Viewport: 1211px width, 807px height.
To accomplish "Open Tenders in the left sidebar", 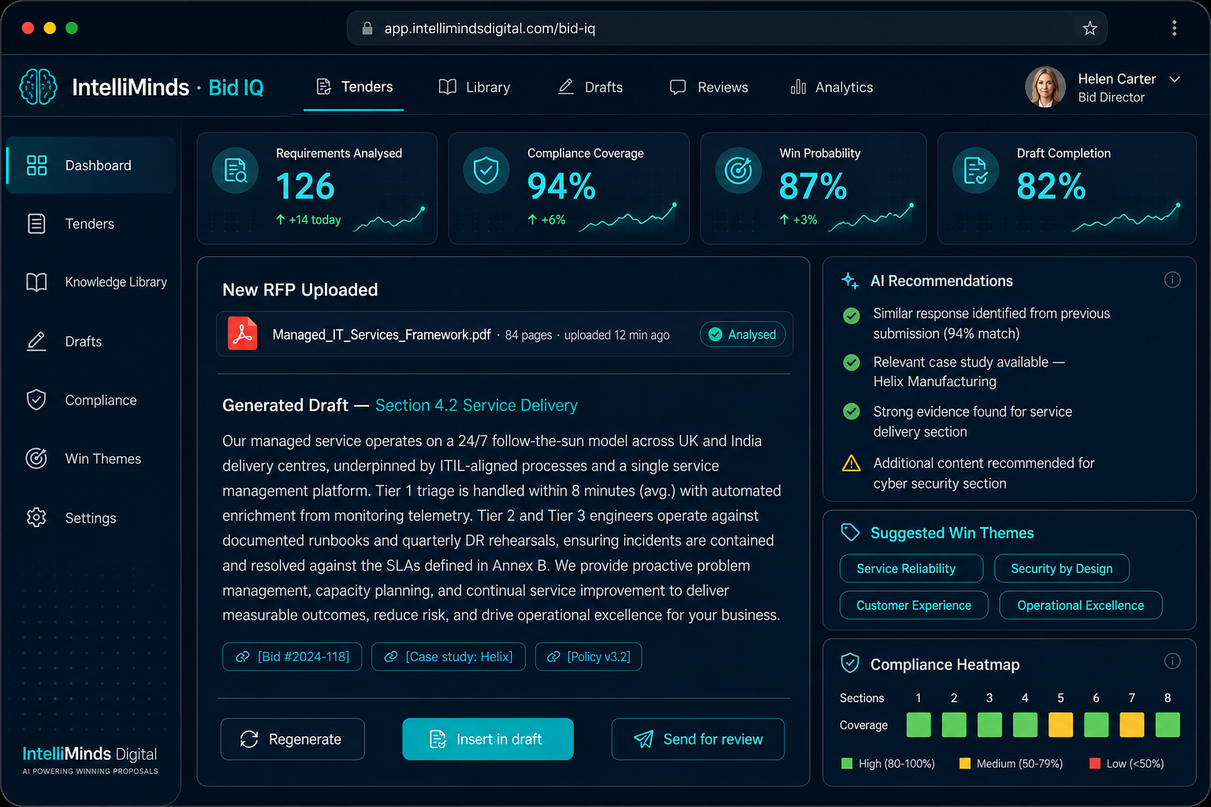I will tap(91, 224).
